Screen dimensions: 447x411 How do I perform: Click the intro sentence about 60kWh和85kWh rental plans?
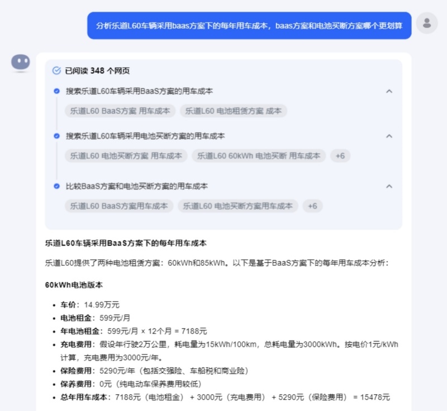pos(217,263)
